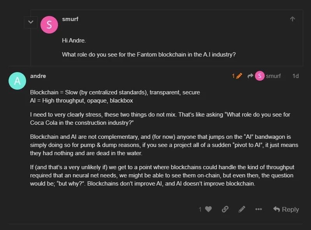Click the quoted 'Hi Andre.' text

pos(74,41)
